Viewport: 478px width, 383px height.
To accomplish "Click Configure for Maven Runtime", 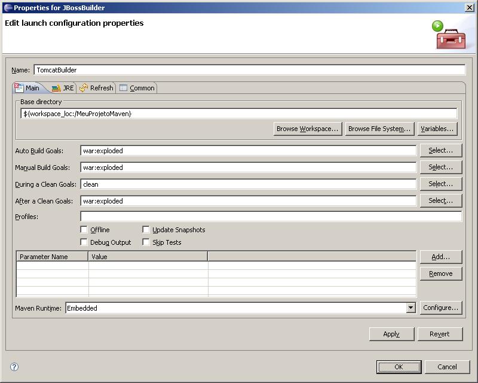I will [x=441, y=308].
